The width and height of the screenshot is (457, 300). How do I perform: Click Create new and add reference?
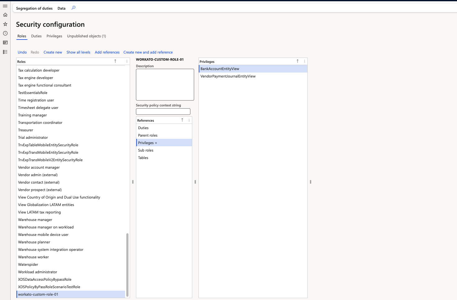(x=148, y=52)
